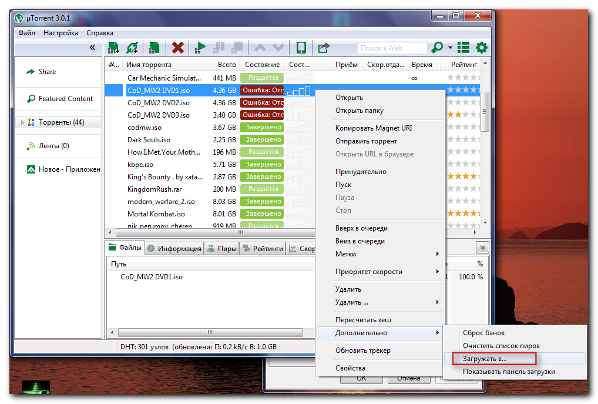Choose Сброс банов submenu entry
Screen dimensions: 598x404
coord(515,333)
